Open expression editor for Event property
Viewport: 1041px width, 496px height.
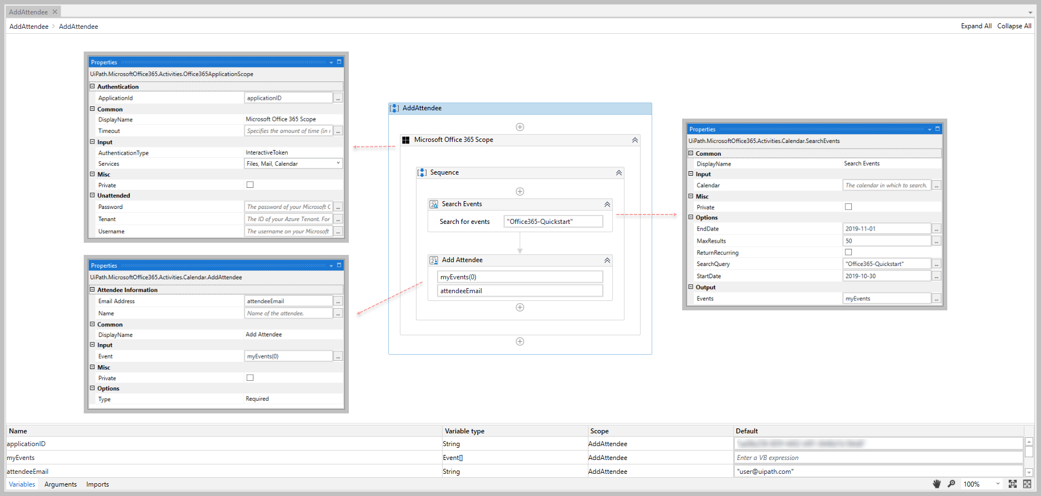pyautogui.click(x=338, y=356)
